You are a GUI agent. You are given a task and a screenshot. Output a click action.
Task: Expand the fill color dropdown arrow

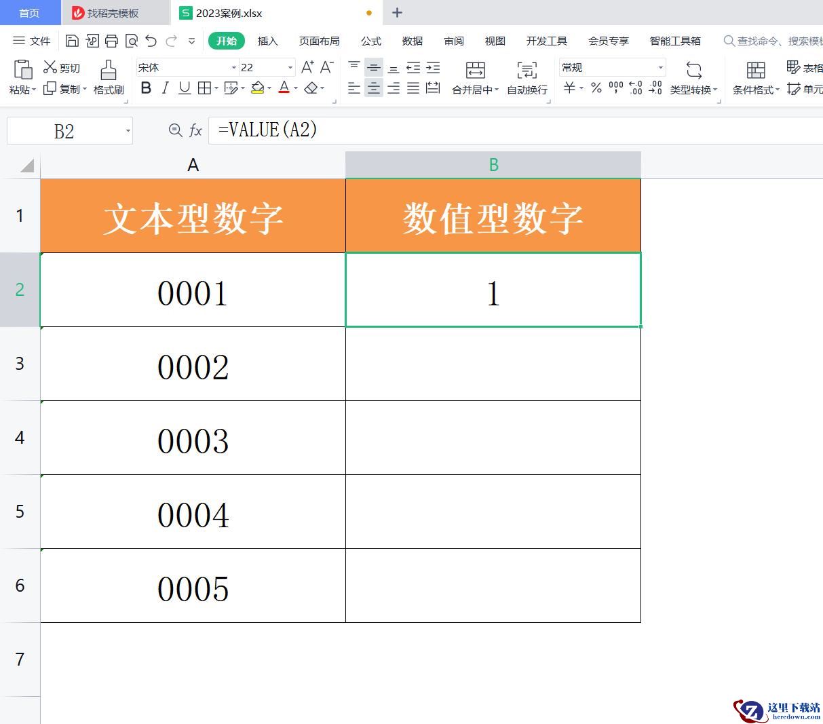pos(269,88)
